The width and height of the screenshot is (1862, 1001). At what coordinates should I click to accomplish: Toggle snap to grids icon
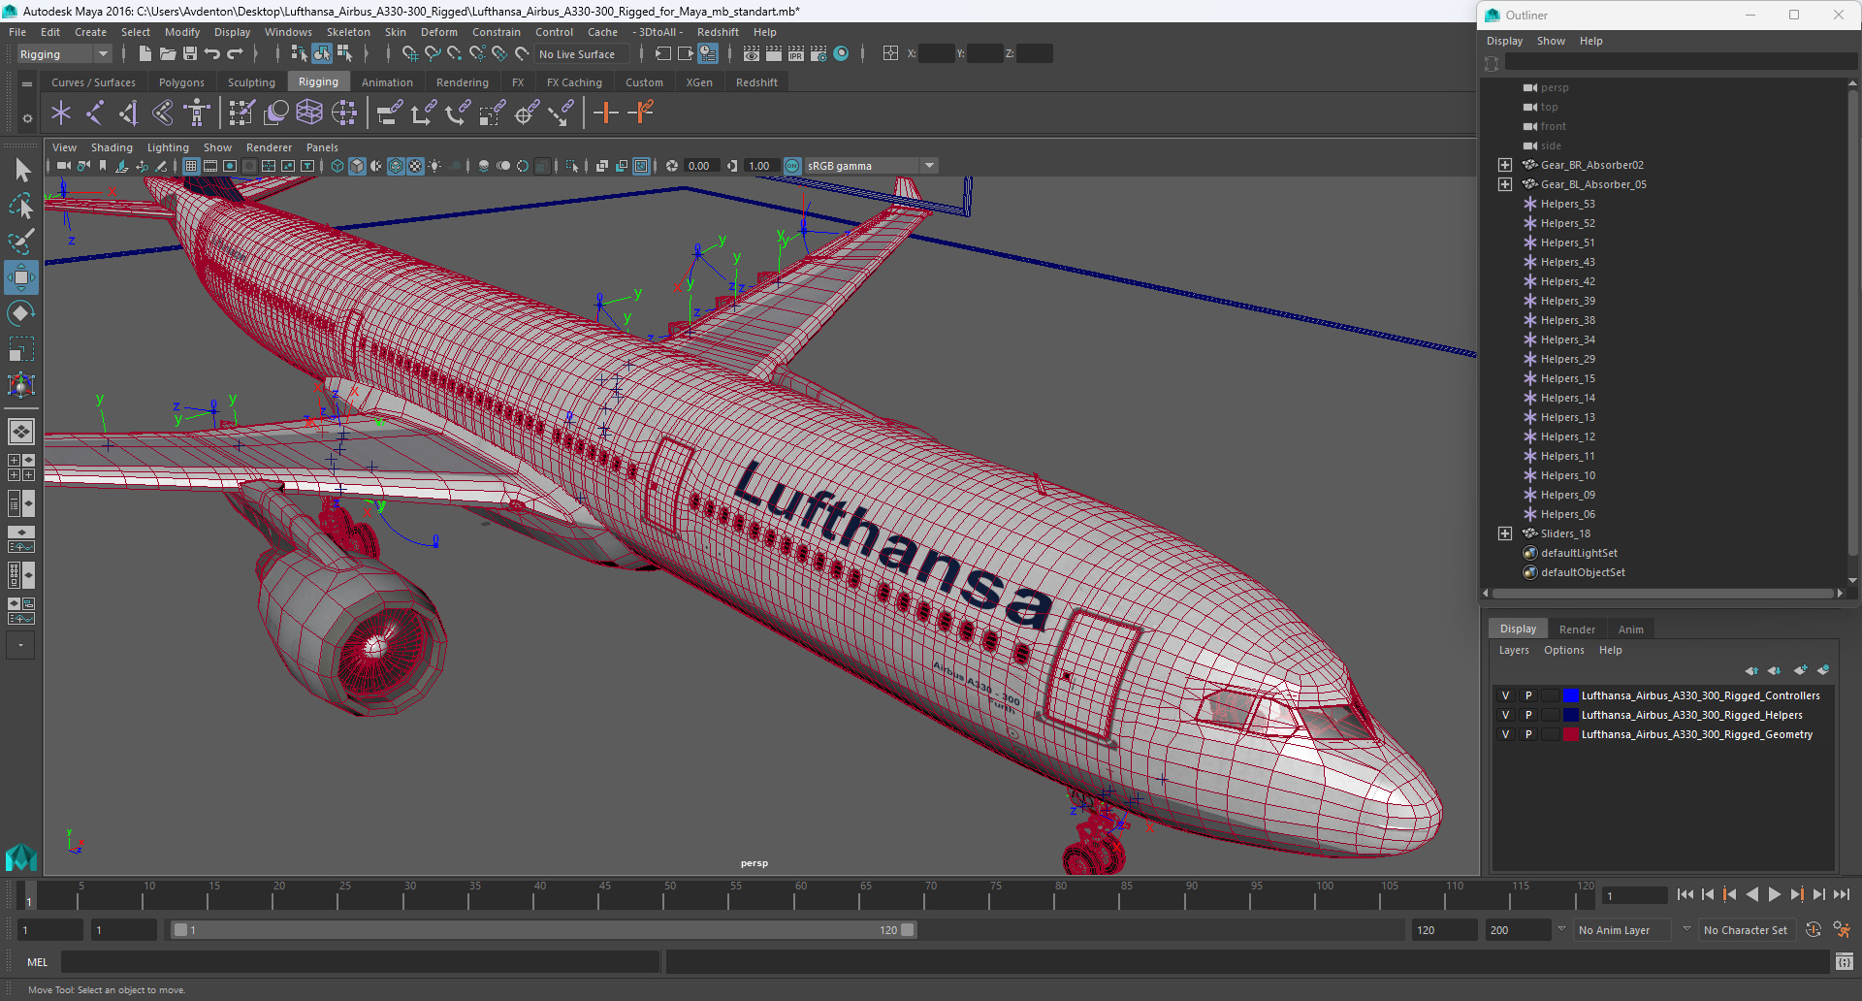[410, 54]
